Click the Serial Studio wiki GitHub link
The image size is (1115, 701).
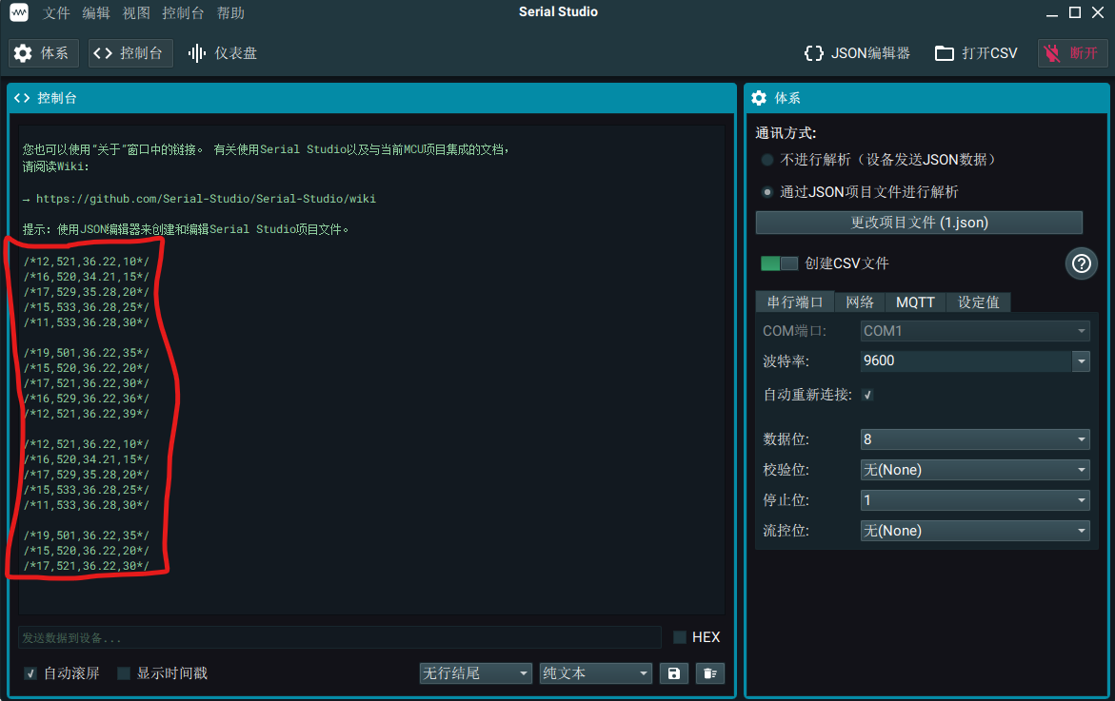204,198
